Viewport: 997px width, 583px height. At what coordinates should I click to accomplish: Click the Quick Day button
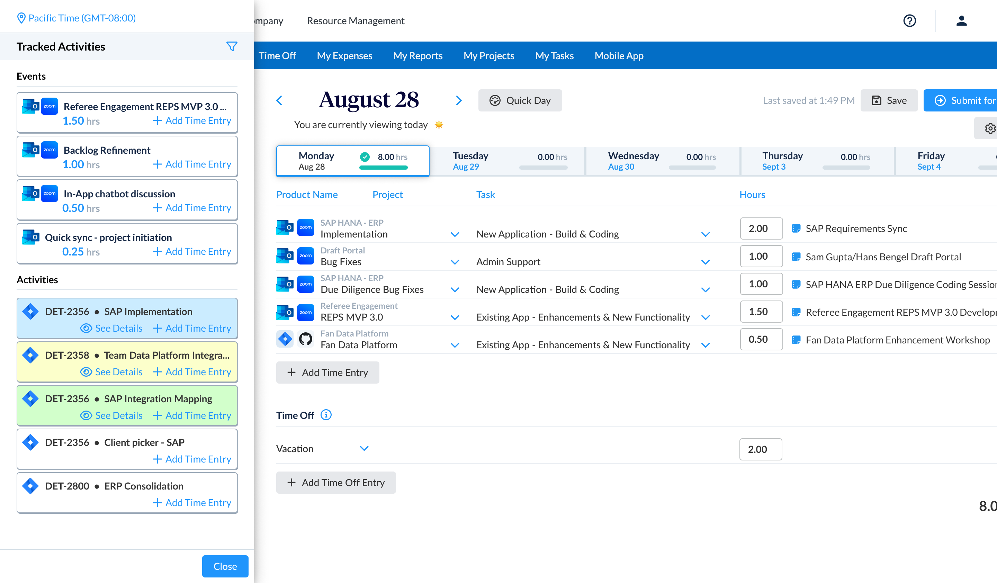520,100
